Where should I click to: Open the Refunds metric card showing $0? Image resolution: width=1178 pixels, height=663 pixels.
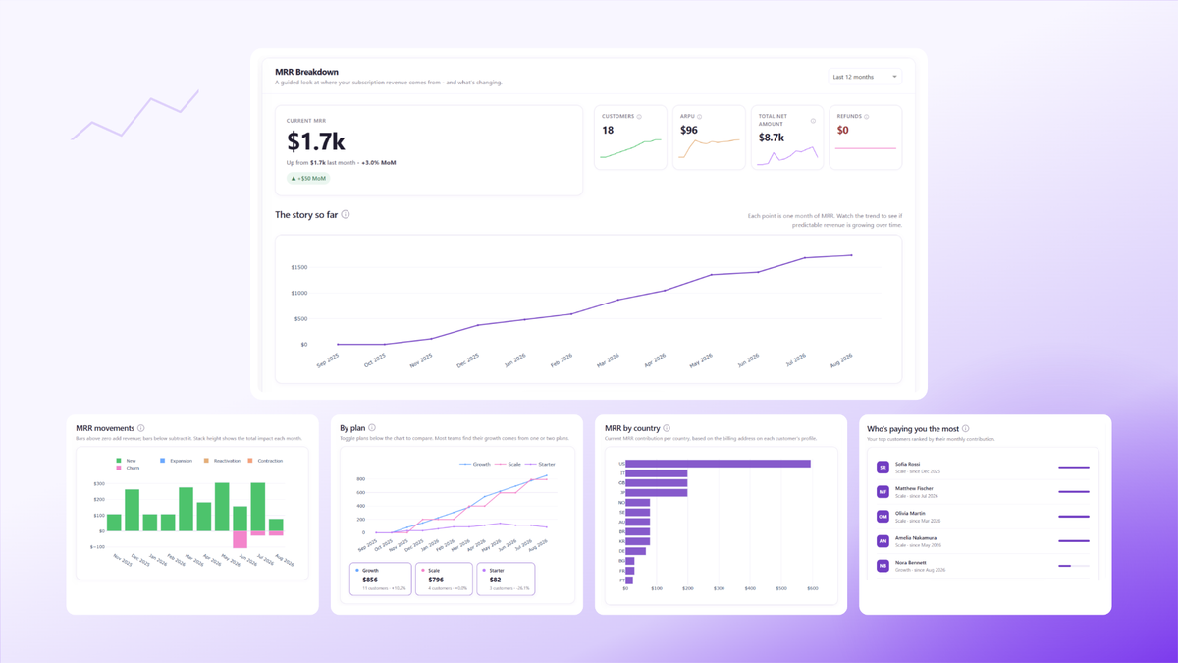click(x=865, y=138)
